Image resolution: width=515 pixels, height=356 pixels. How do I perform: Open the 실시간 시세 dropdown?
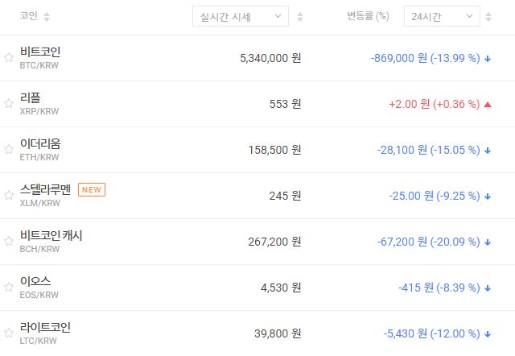241,16
